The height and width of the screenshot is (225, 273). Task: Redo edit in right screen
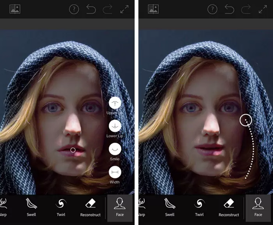tap(246, 9)
